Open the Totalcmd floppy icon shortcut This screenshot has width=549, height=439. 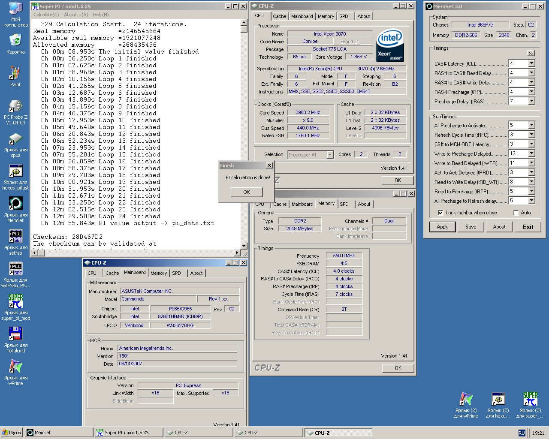click(15, 340)
